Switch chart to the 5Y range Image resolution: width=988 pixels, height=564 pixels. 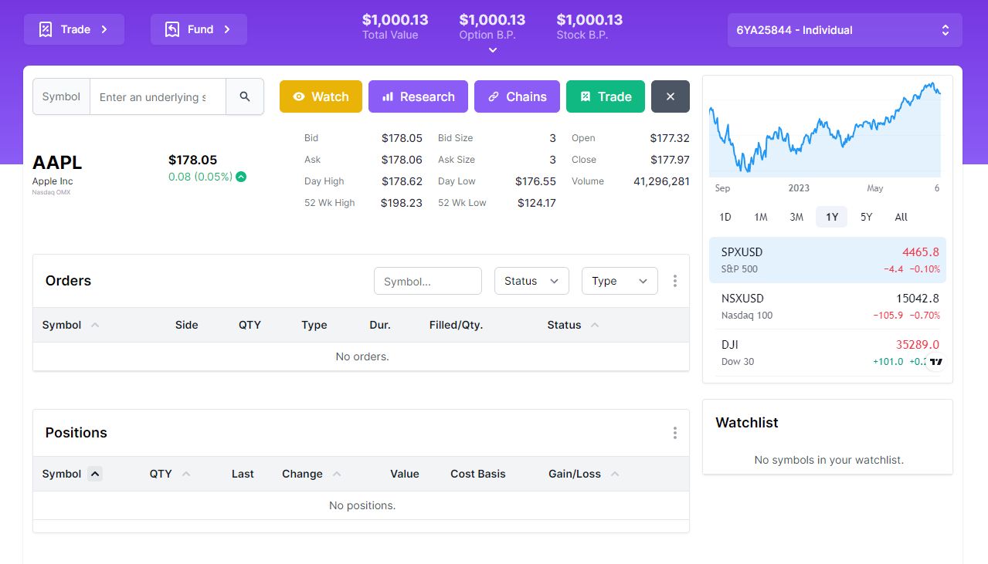[x=866, y=217]
